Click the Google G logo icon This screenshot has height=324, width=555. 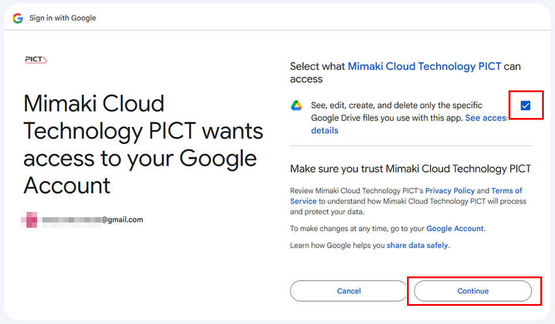[x=18, y=18]
